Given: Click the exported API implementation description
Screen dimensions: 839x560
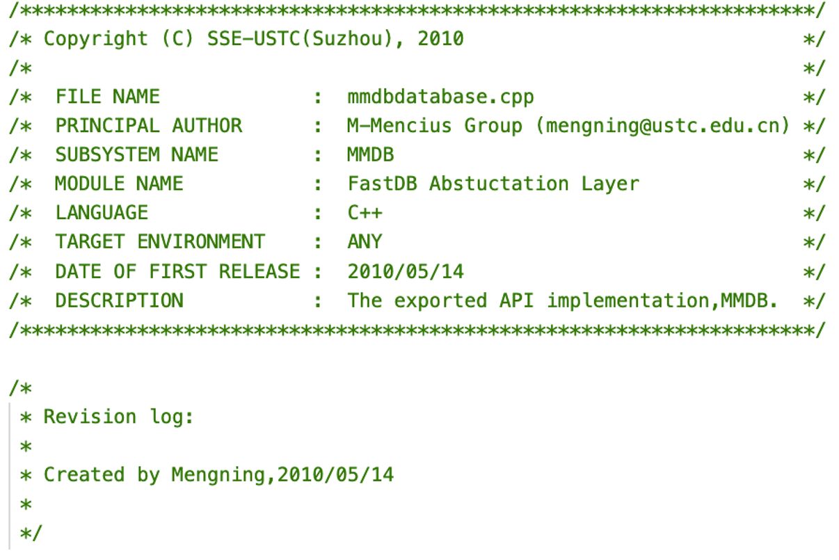Looking at the screenshot, I should pyautogui.click(x=562, y=301).
